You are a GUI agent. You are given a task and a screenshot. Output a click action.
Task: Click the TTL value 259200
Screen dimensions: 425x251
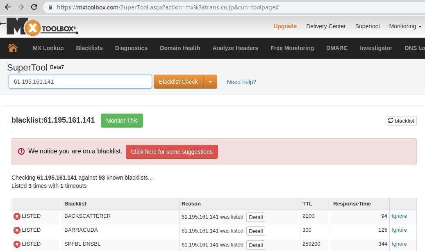point(311,244)
